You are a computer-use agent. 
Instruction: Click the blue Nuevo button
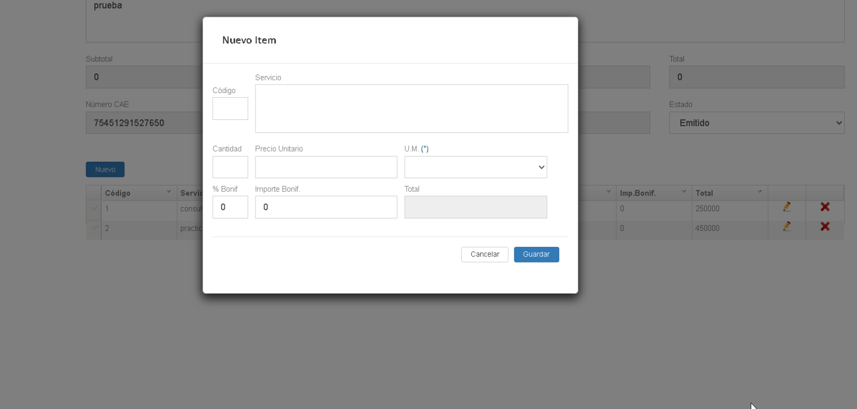tap(105, 170)
